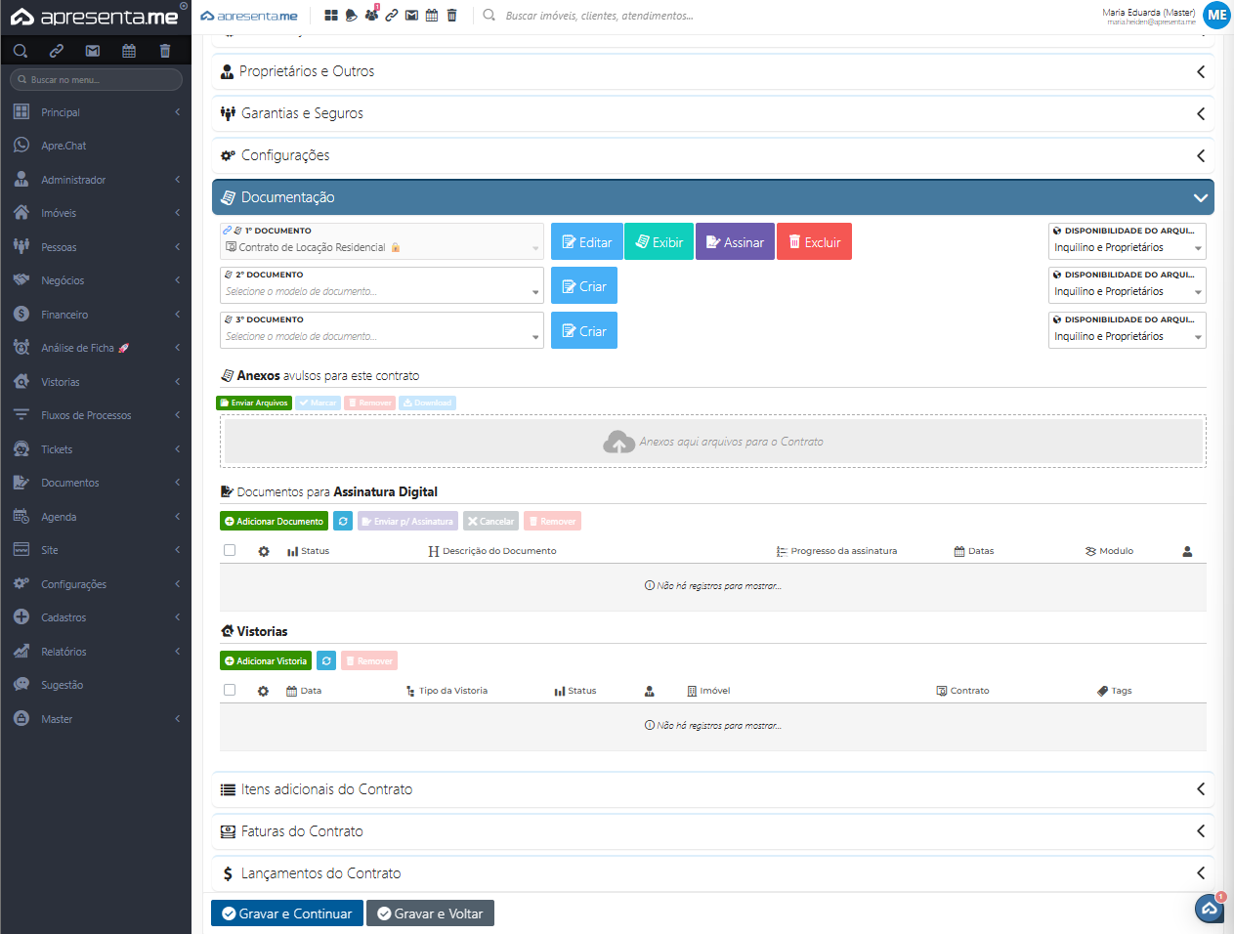Click the Gravar e Continuar button
Screen dimensions: 1234x934
point(287,913)
